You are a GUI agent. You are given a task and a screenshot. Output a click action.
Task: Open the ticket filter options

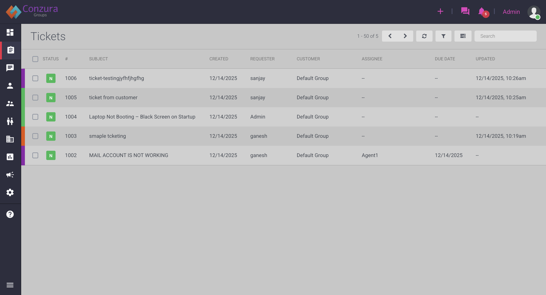(x=443, y=36)
